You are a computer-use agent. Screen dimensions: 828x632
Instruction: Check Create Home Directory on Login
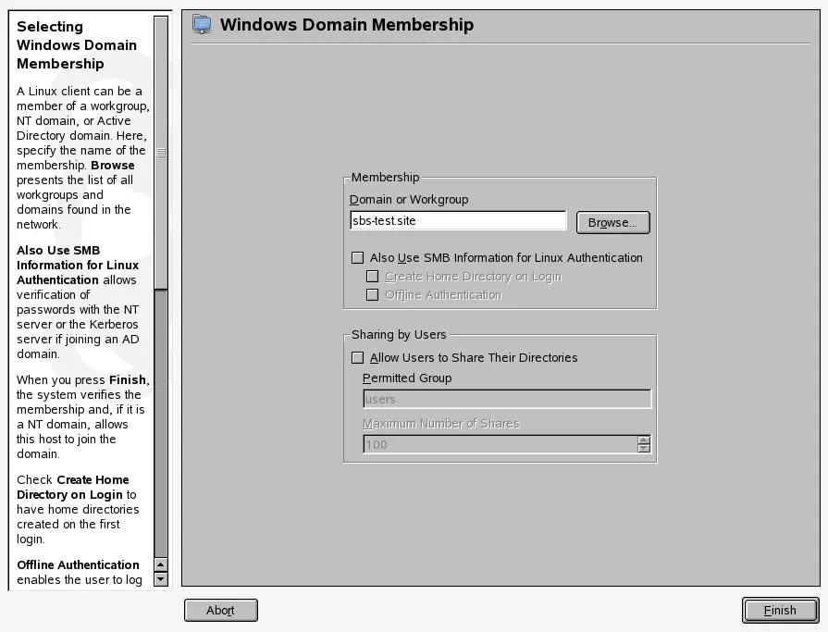(373, 276)
